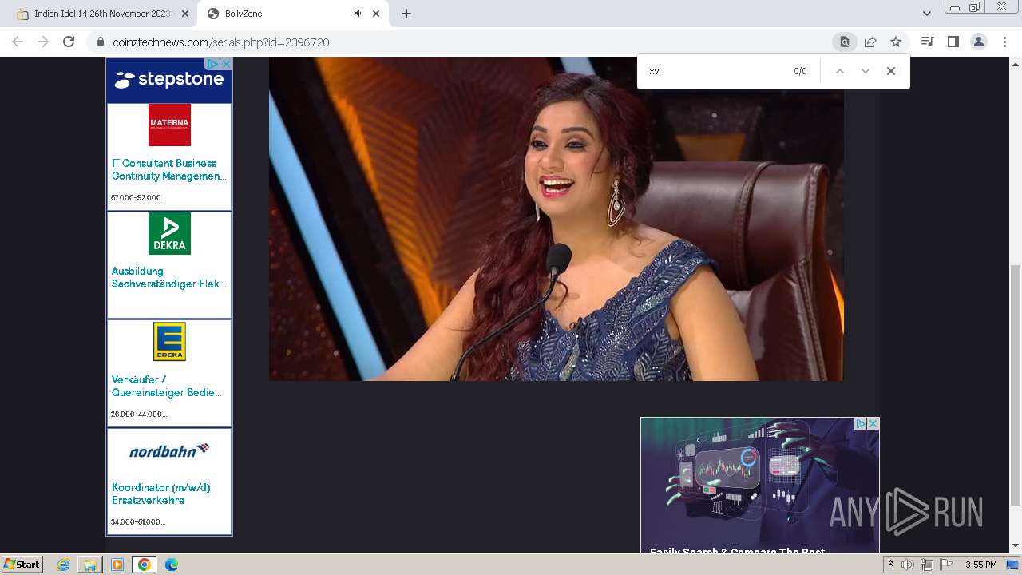Viewport: 1022px width, 575px height.
Task: Bookmark this page with the star
Action: pyautogui.click(x=896, y=42)
